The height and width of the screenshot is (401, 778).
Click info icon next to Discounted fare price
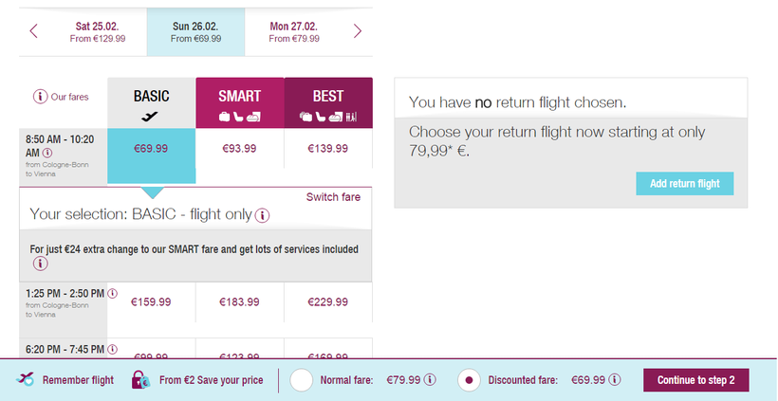pyautogui.click(x=615, y=380)
